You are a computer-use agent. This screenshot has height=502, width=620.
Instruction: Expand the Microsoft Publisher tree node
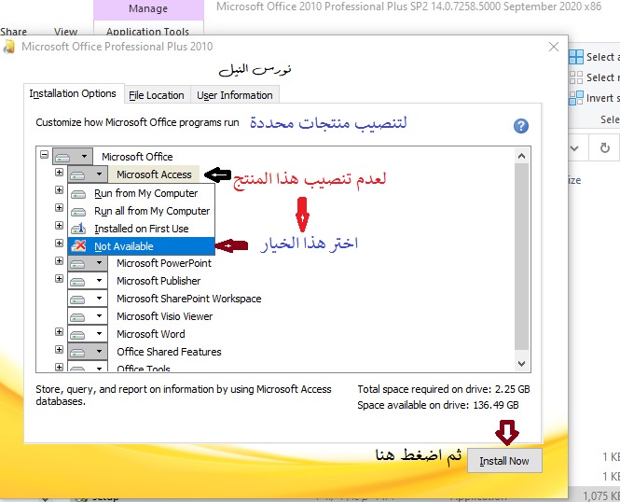60,280
